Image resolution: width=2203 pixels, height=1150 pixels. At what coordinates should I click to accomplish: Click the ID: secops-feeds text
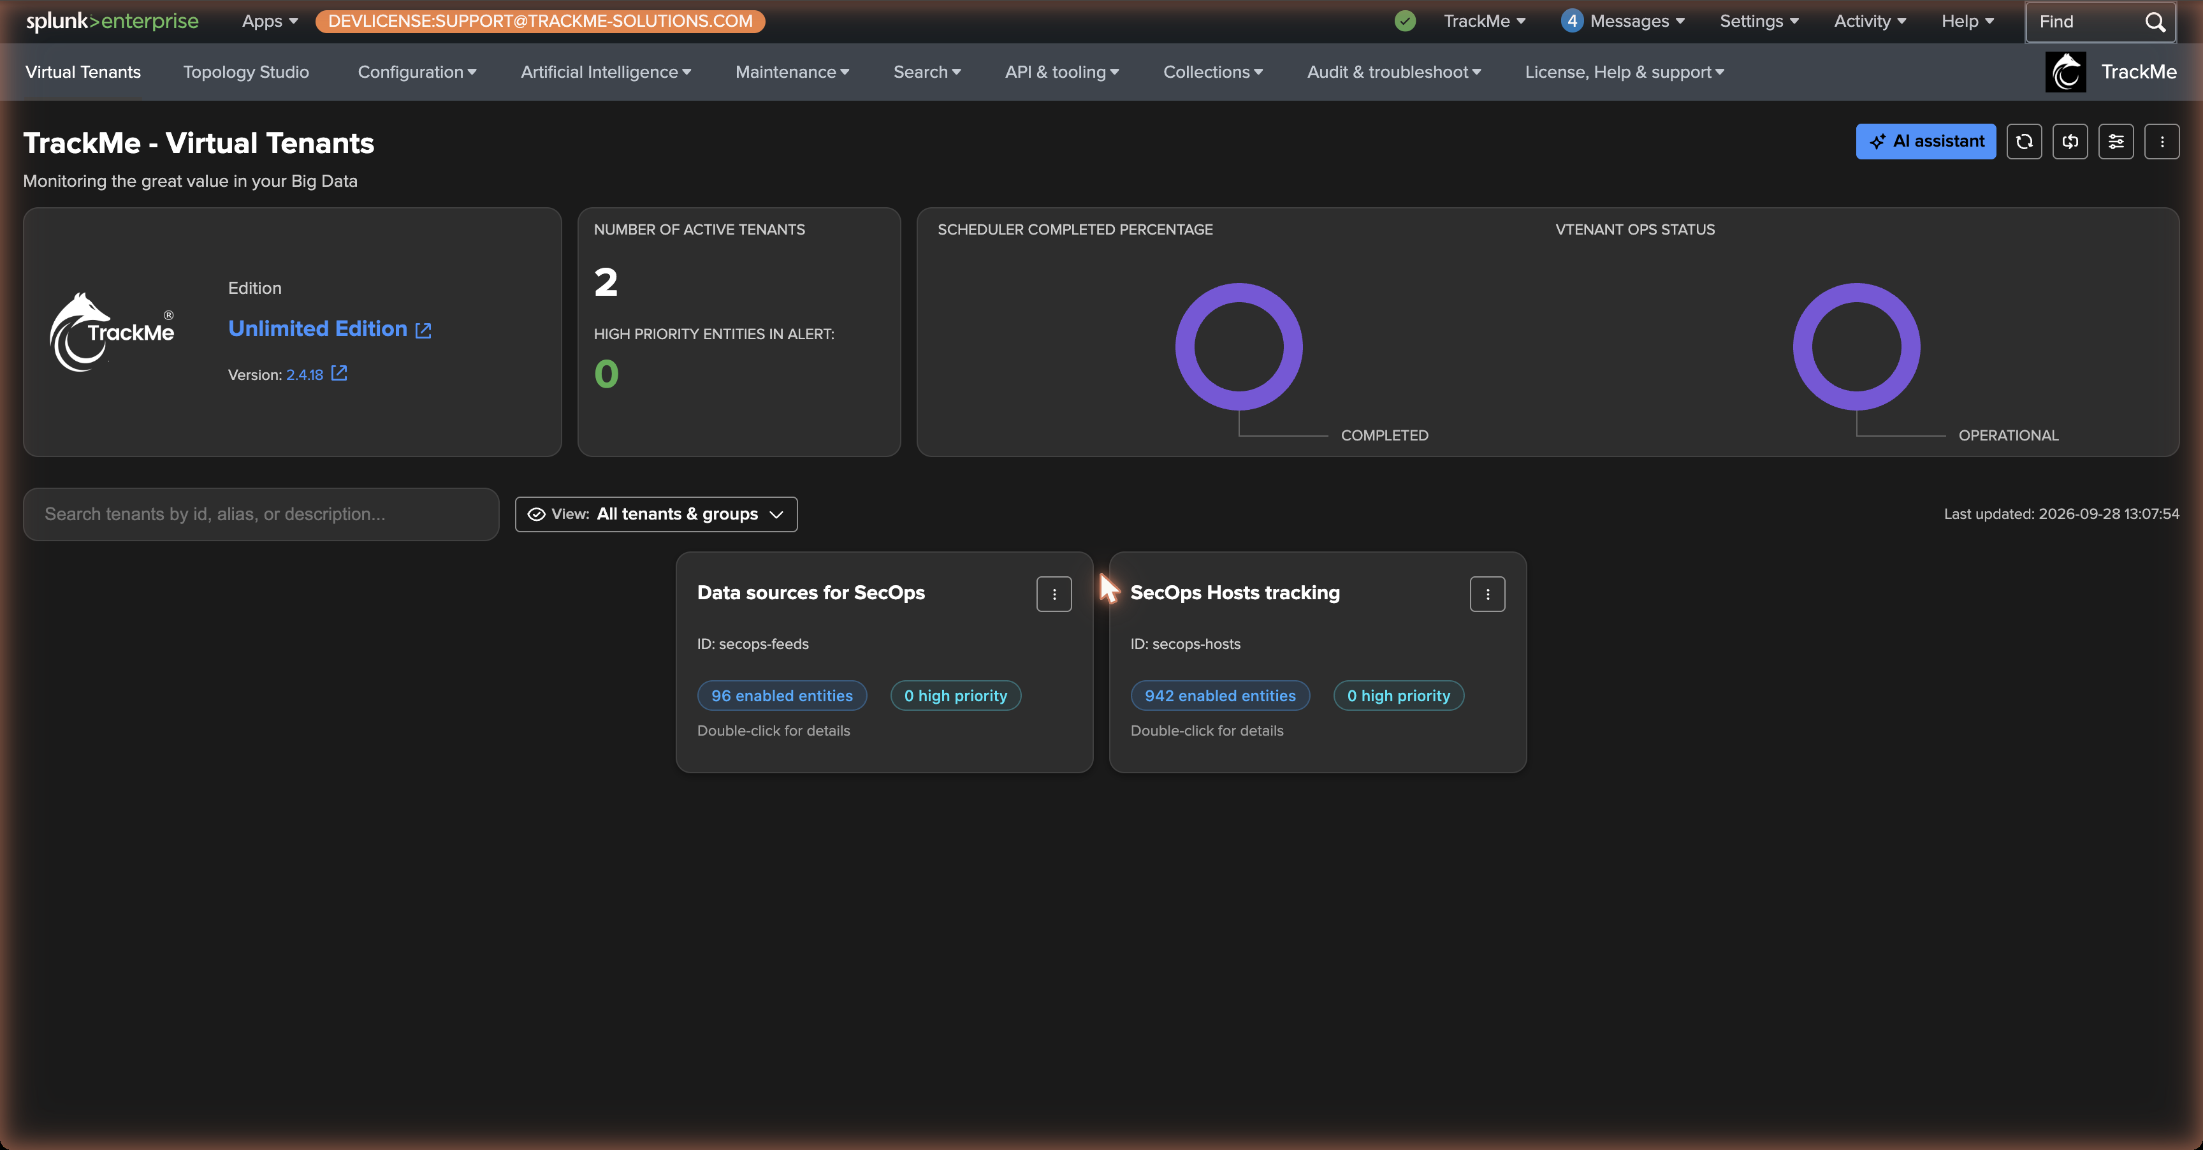pyautogui.click(x=753, y=644)
